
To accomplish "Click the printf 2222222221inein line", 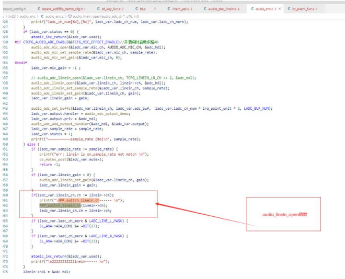I will pyautogui.click(x=70, y=261).
